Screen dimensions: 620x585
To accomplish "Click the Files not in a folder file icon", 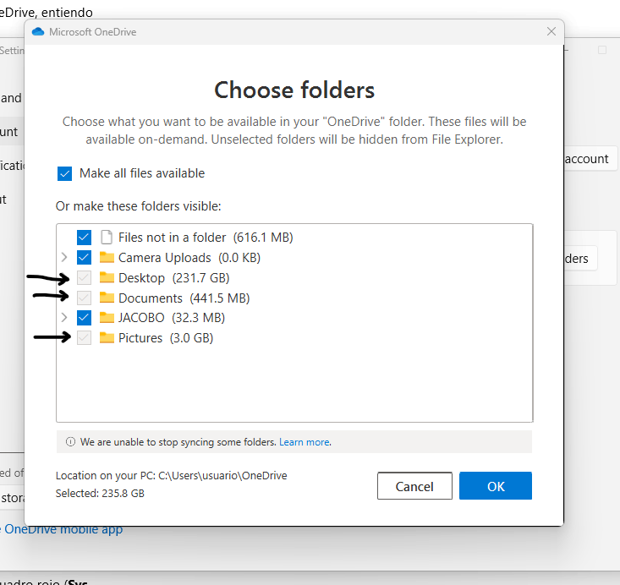I will (107, 238).
